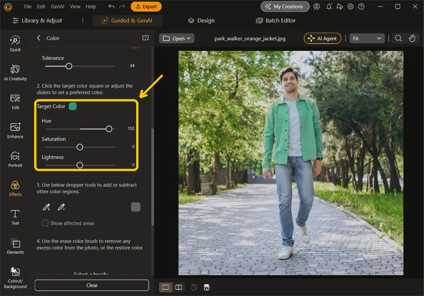The image size is (424, 296).
Task: Click the park walker photo on canvas
Action: [291, 163]
